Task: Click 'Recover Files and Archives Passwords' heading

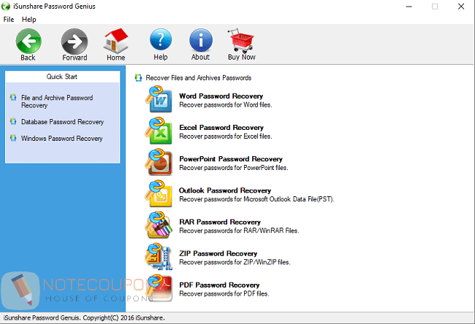Action: point(199,78)
